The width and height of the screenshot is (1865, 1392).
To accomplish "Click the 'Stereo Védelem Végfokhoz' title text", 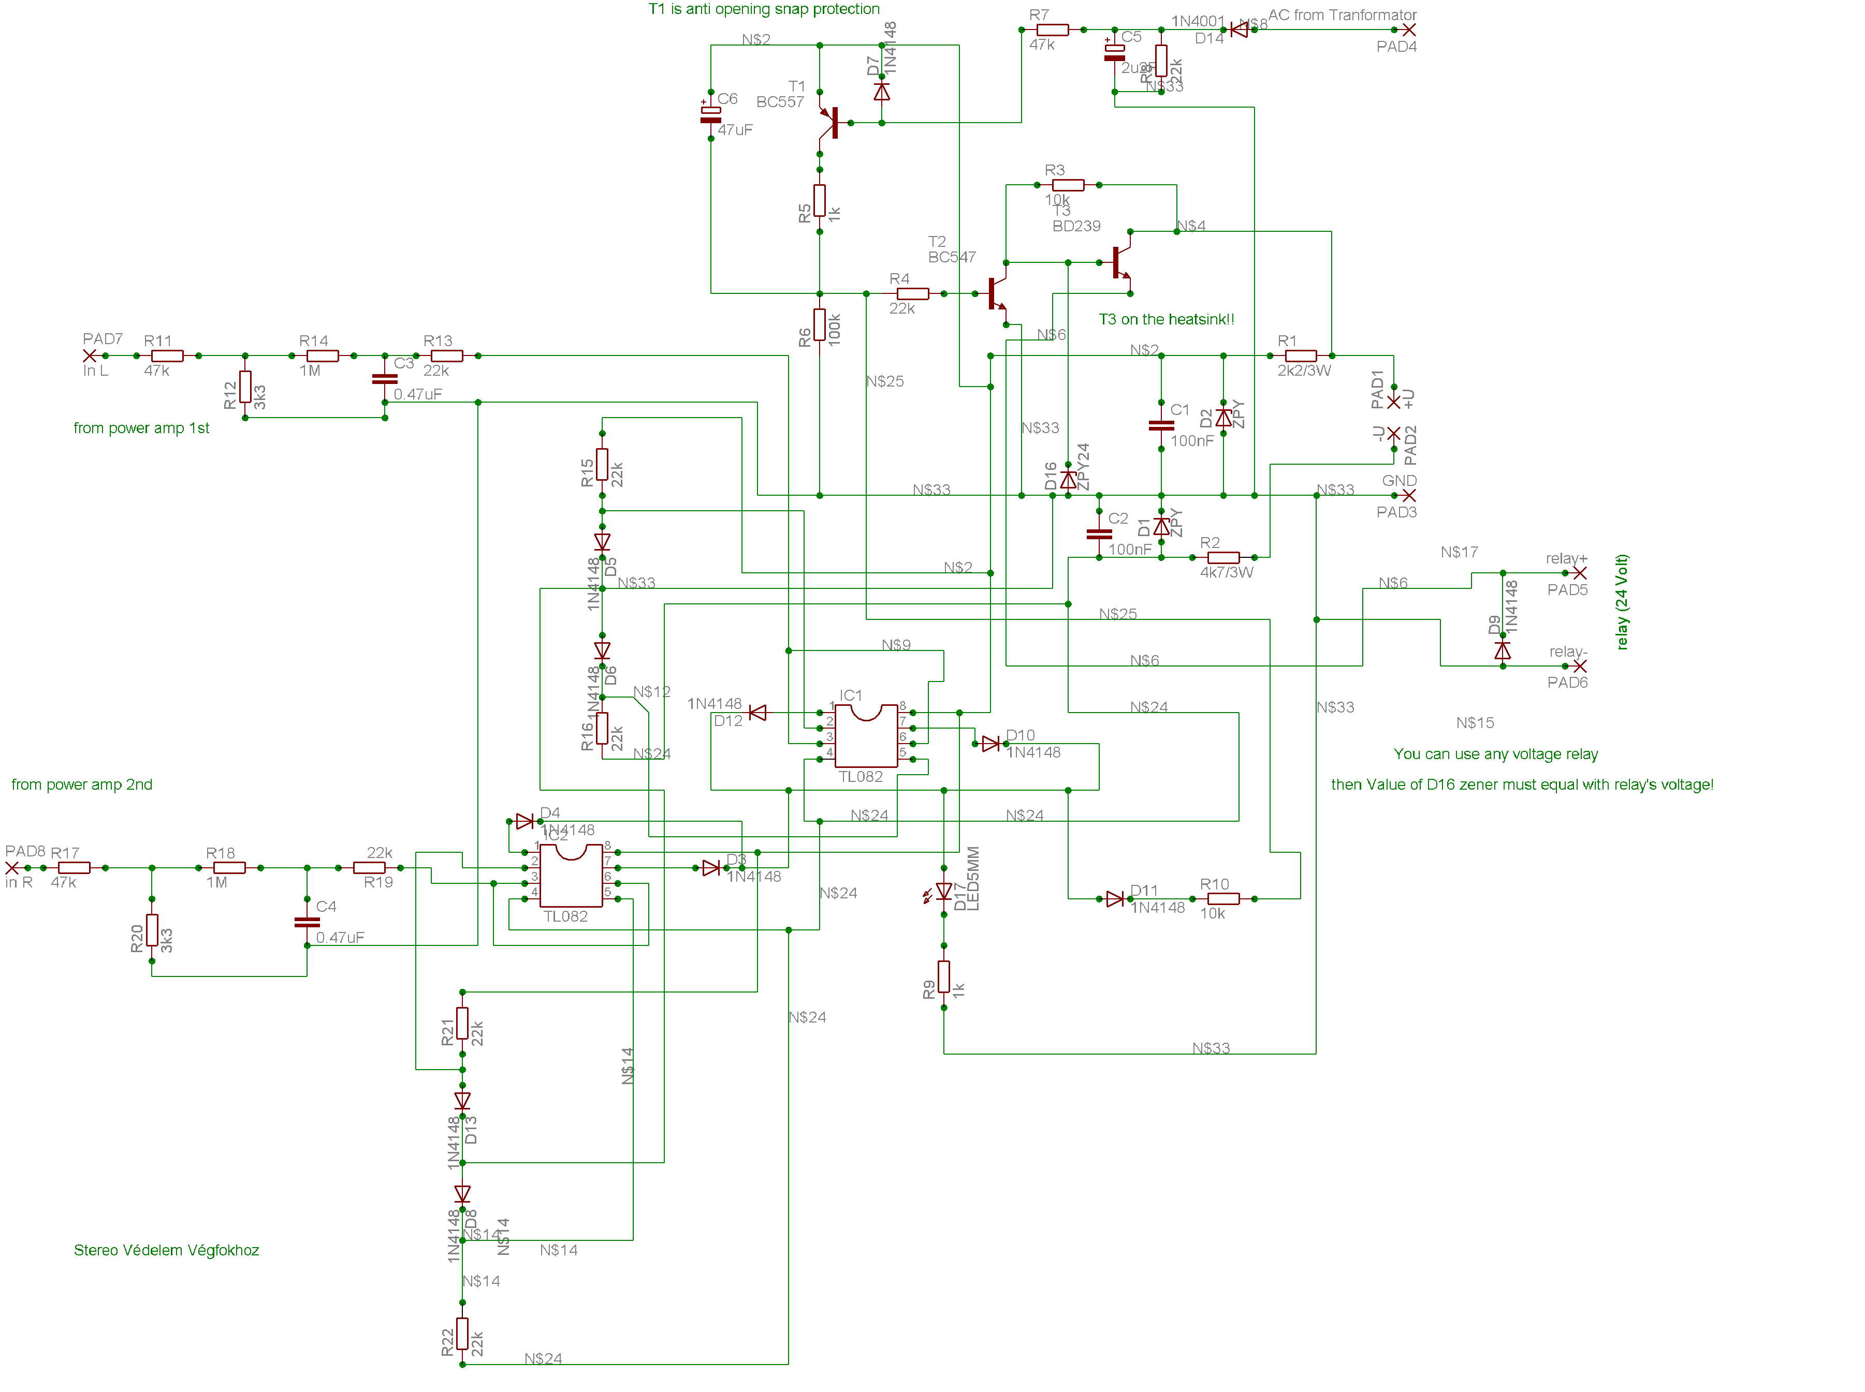I will tap(166, 1250).
